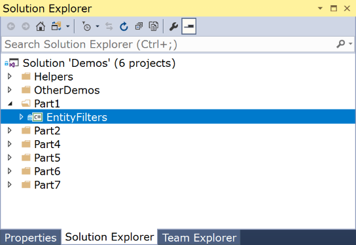Click the Helpers folder icon
The image size is (356, 245).
(26, 77)
